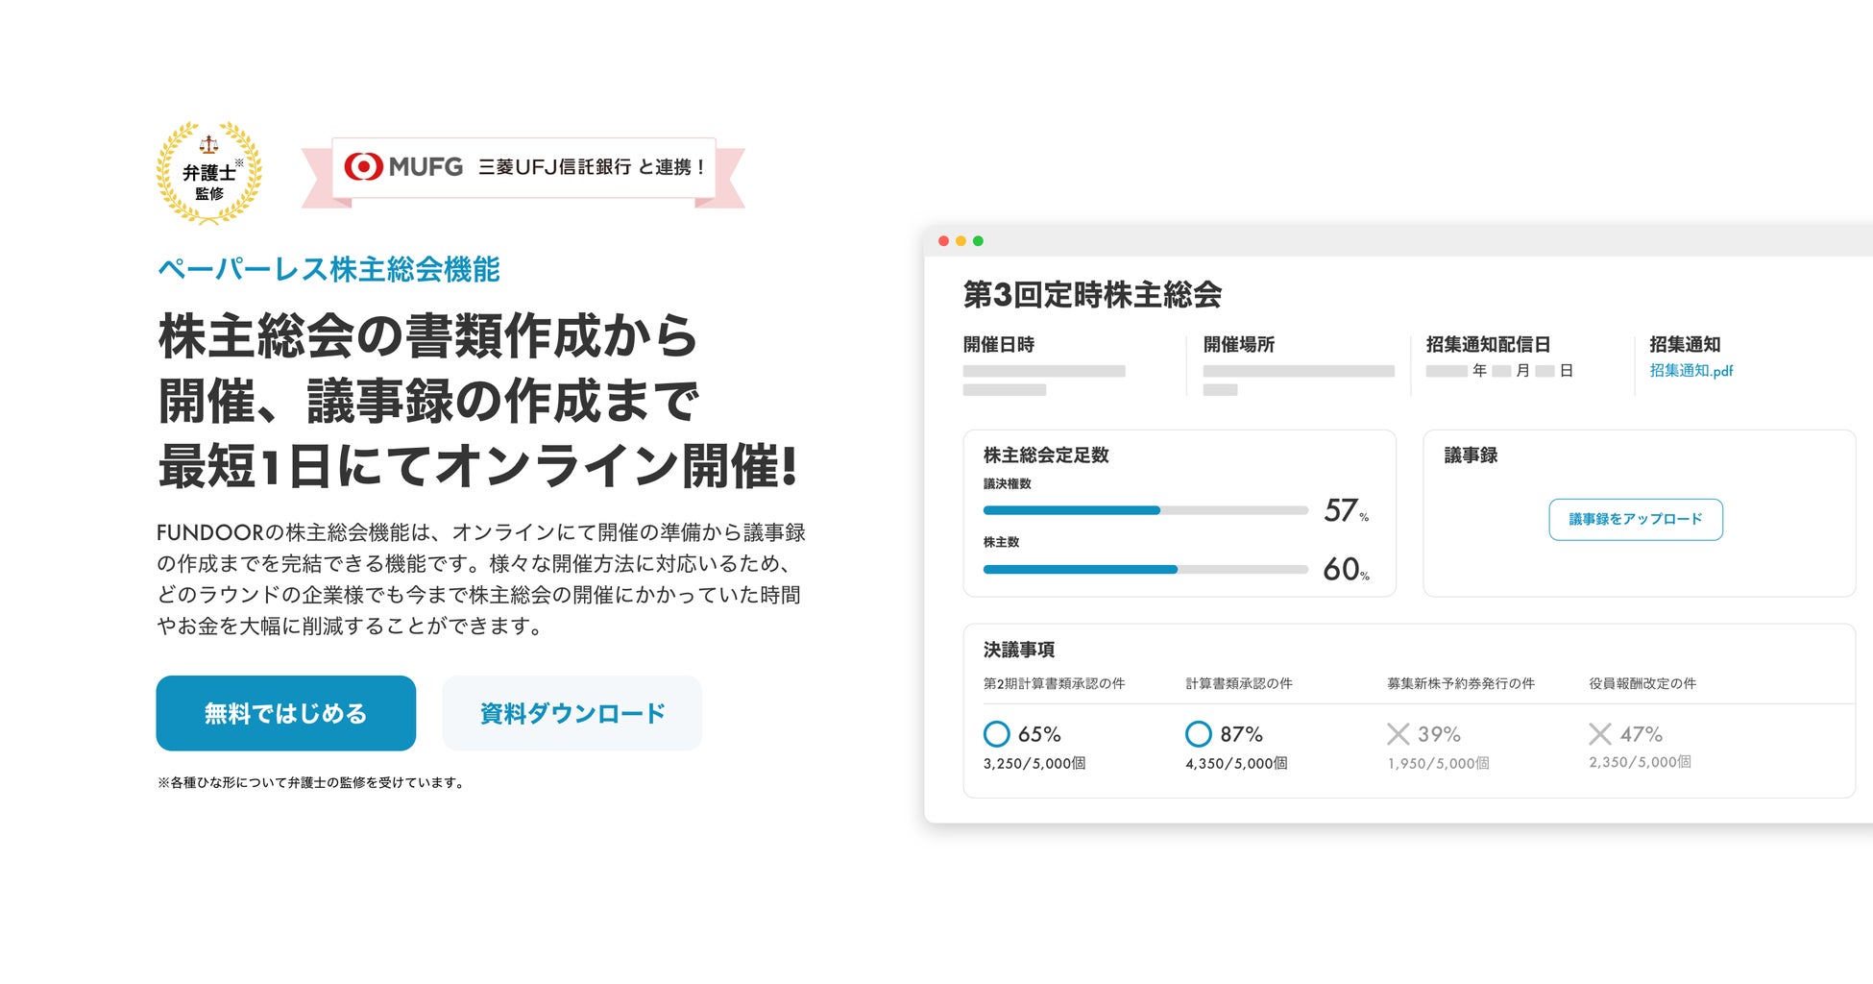1873x984 pixels.
Task: Click the lawyer-supervised laurel badge
Action: click(x=208, y=173)
